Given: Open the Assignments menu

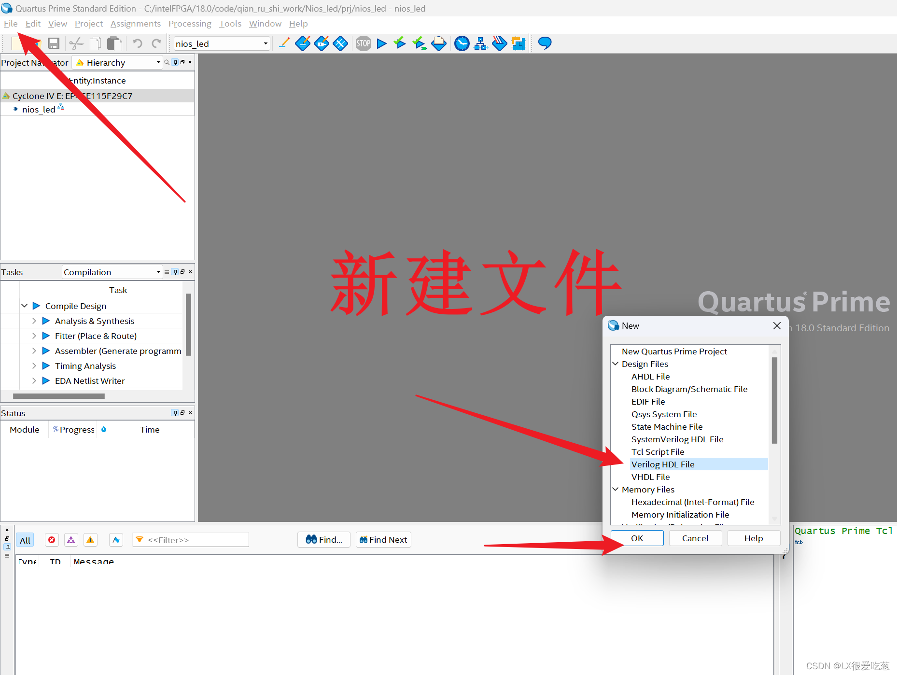Looking at the screenshot, I should [x=136, y=24].
